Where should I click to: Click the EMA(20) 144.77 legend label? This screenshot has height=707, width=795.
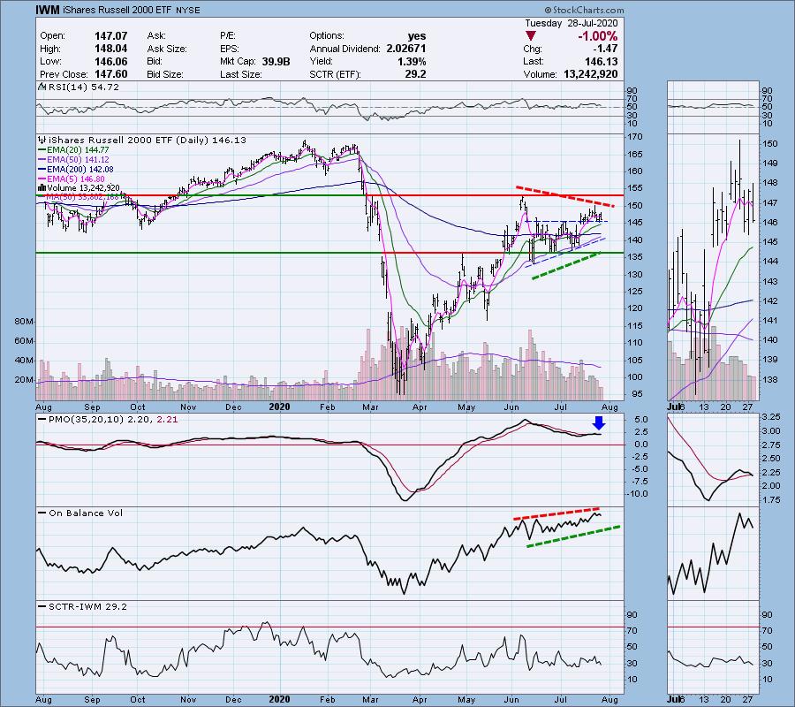pyautogui.click(x=78, y=150)
